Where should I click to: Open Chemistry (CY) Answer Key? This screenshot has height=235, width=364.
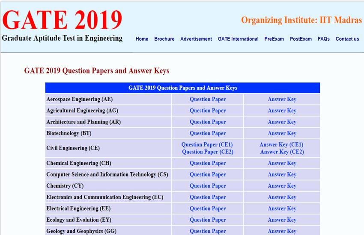(282, 186)
